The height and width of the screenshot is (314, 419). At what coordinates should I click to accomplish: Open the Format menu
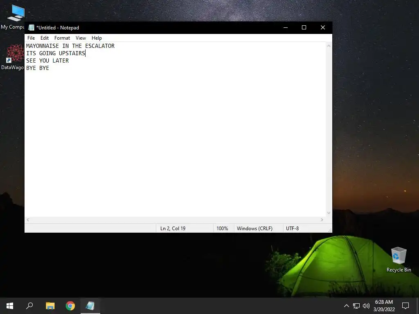tap(62, 38)
